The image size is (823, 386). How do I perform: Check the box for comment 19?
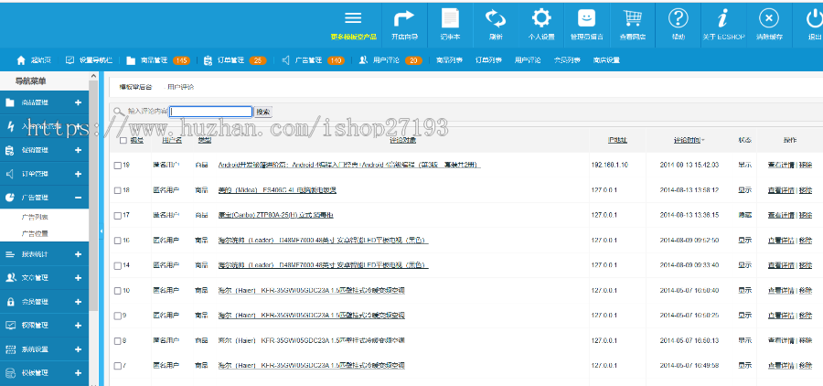[x=118, y=166]
